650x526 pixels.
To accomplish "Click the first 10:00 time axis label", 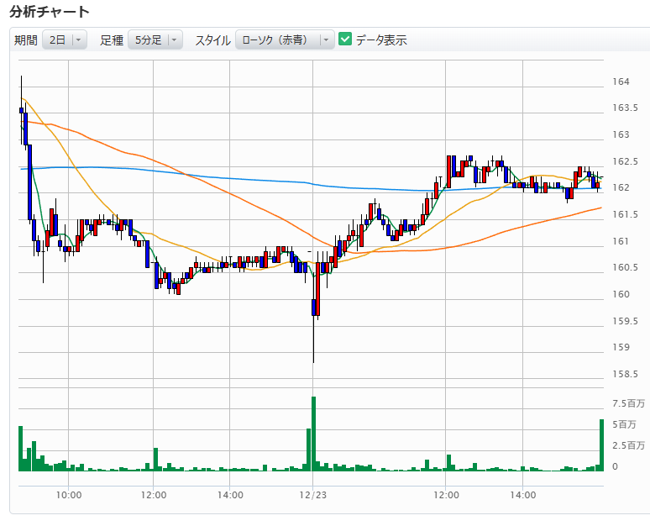I will click(x=69, y=495).
